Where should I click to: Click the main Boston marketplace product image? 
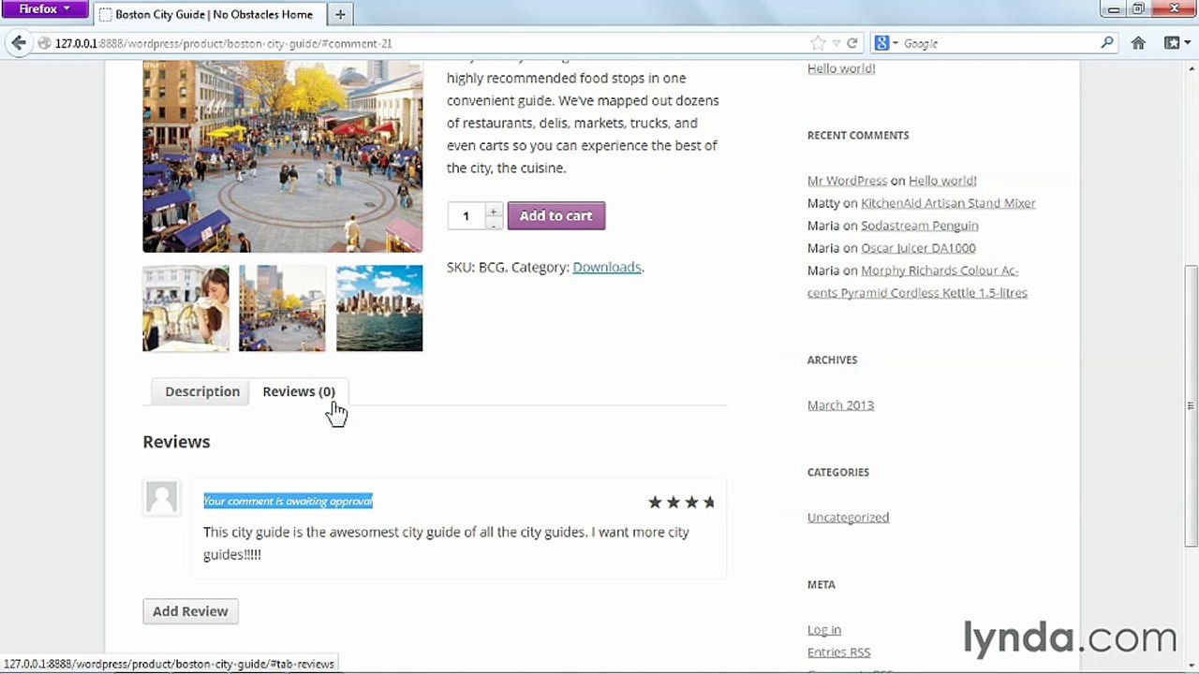click(282, 156)
